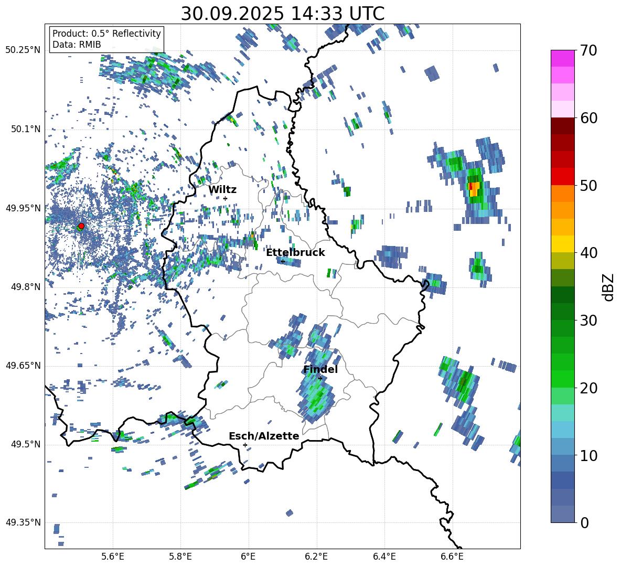
Task: Click the 30 colorbar tick label
Action: 588,320
